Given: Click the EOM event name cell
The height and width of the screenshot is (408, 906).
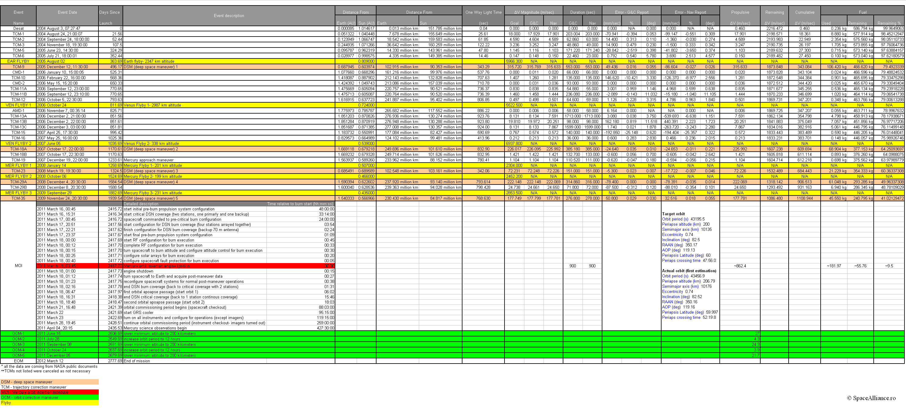Looking at the screenshot, I should click(x=18, y=361).
